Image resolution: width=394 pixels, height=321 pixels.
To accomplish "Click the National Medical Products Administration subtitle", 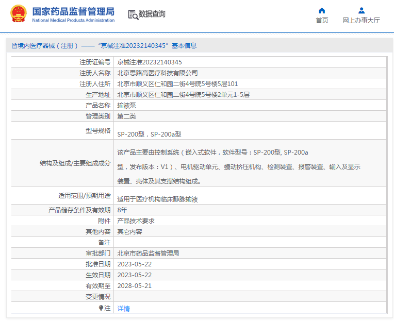I will pos(73,21).
